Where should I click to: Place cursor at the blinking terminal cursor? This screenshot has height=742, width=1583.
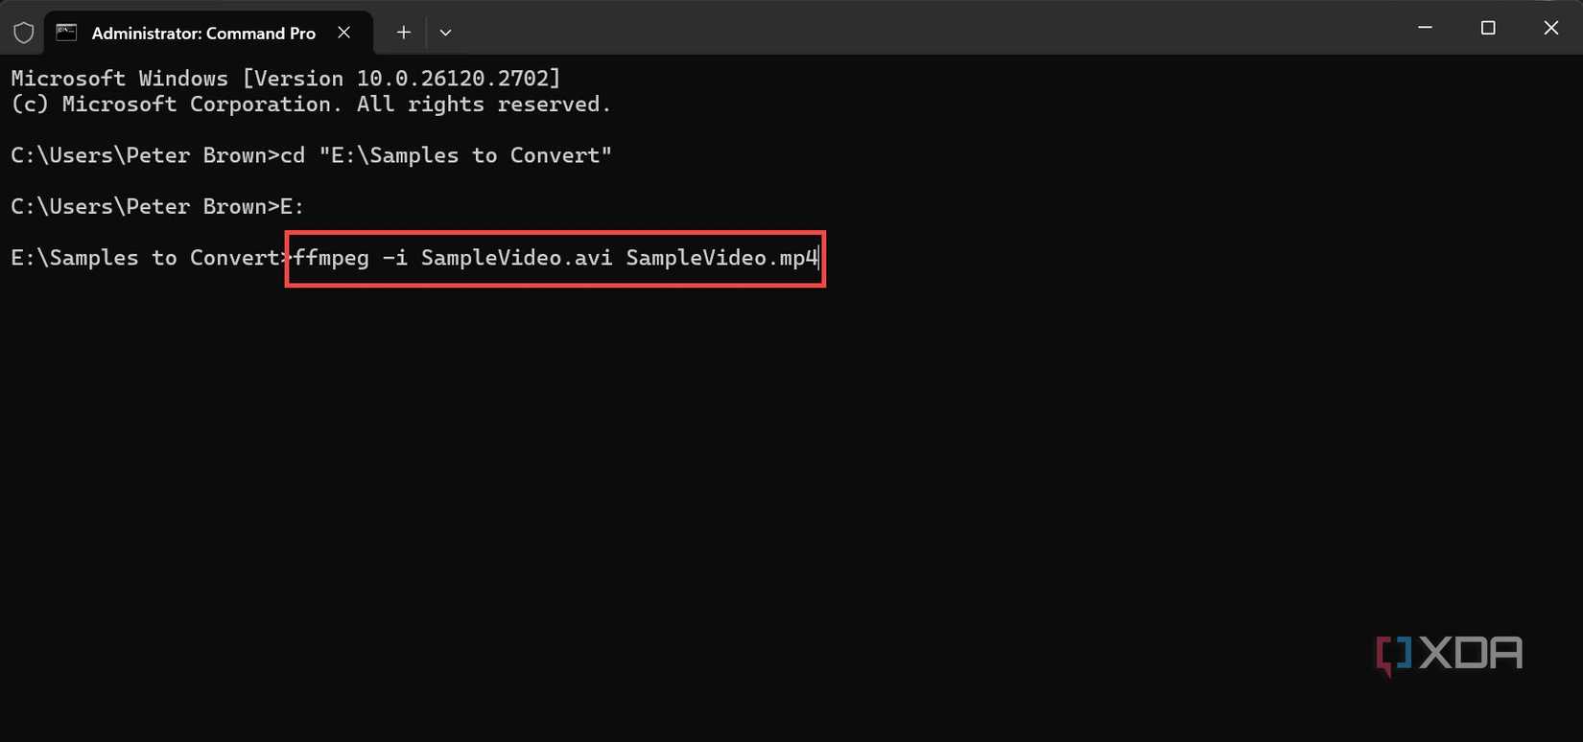(x=817, y=258)
